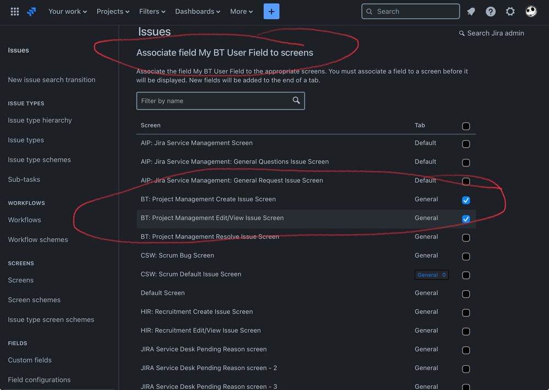Check the JIRA Service Desk Pending Reason screen checkbox

pyautogui.click(x=465, y=350)
